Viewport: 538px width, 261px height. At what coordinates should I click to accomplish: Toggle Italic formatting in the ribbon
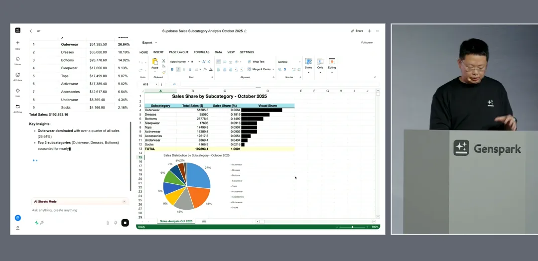coord(178,69)
